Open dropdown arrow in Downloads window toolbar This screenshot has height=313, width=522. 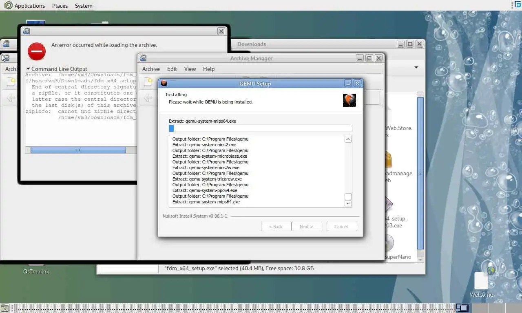coord(416,67)
